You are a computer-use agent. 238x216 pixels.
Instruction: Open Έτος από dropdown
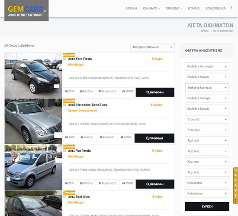tap(207, 119)
